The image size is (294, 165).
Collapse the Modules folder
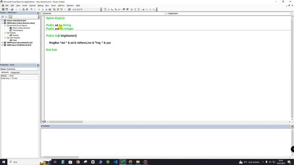[x=5, y=33]
